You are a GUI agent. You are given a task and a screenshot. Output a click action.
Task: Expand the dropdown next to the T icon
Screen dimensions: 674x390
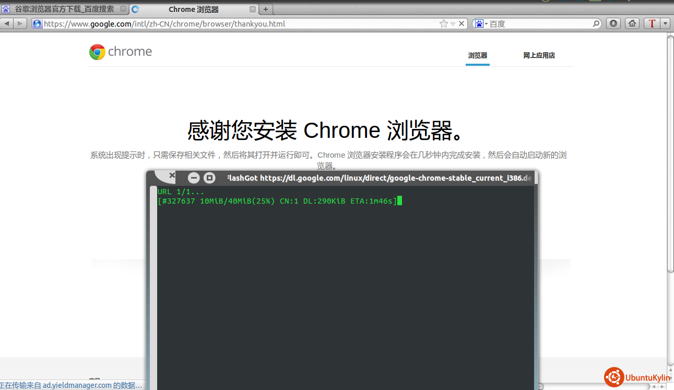point(665,23)
